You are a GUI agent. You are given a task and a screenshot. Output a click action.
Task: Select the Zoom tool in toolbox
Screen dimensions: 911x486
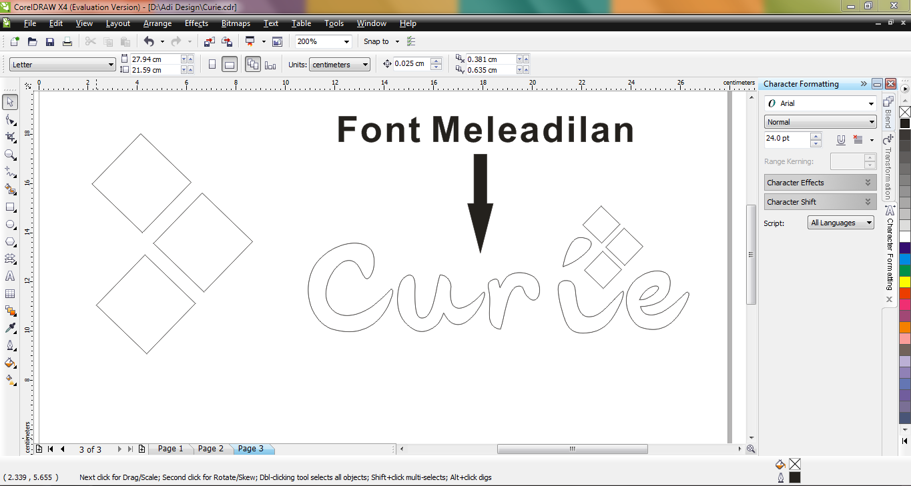tap(10, 154)
